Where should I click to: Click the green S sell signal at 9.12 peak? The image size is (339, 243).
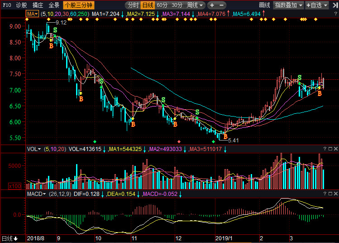pos(55,30)
